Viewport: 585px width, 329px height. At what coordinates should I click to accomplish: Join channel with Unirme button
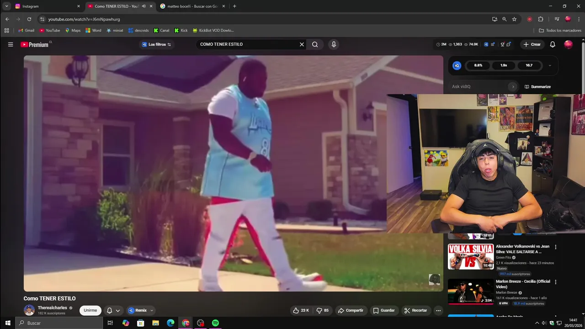(90, 310)
